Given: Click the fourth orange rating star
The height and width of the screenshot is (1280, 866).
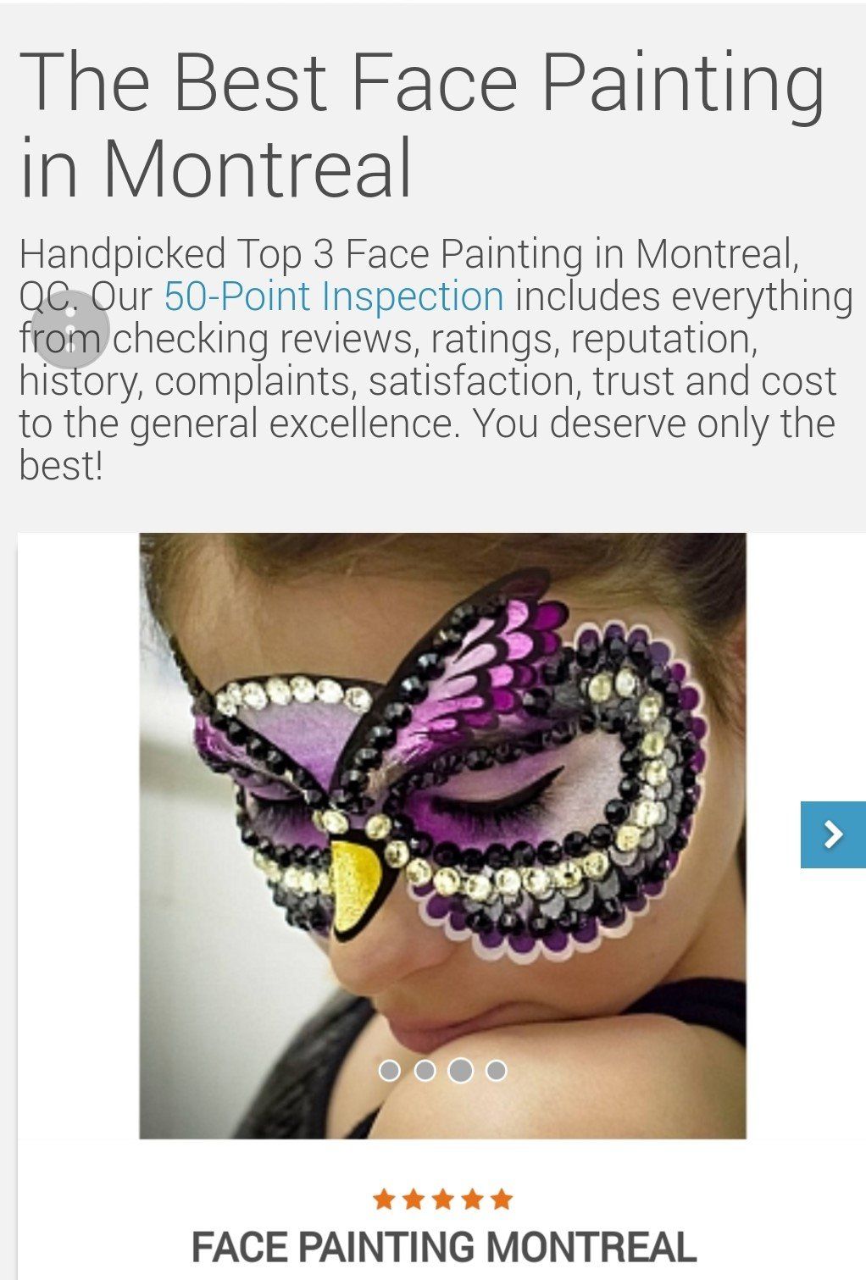Looking at the screenshot, I should (x=473, y=1199).
